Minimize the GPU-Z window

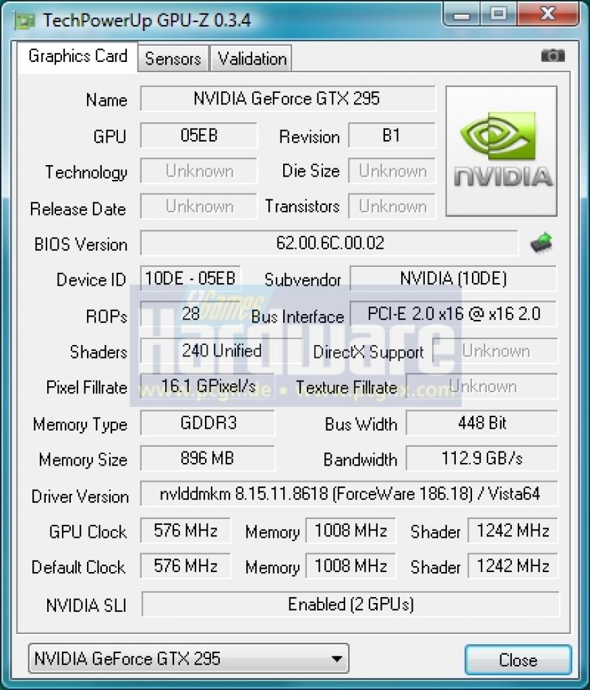click(462, 15)
